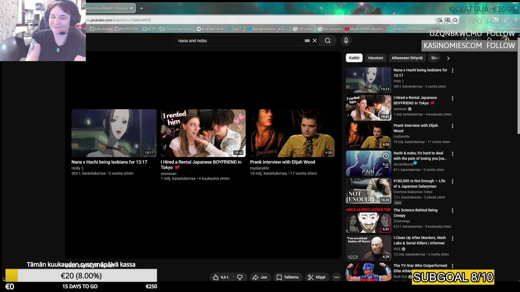This screenshot has height=292, width=520.
Task: Select the Haustasi filter chip
Action: tap(375, 58)
